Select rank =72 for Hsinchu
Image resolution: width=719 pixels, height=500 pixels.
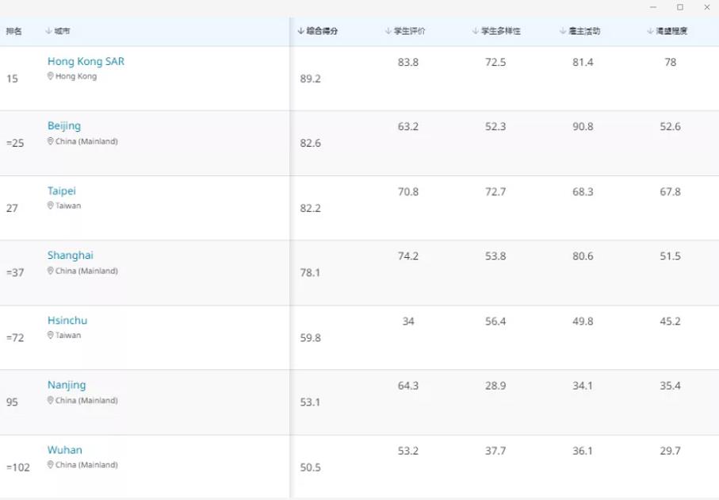click(x=15, y=338)
